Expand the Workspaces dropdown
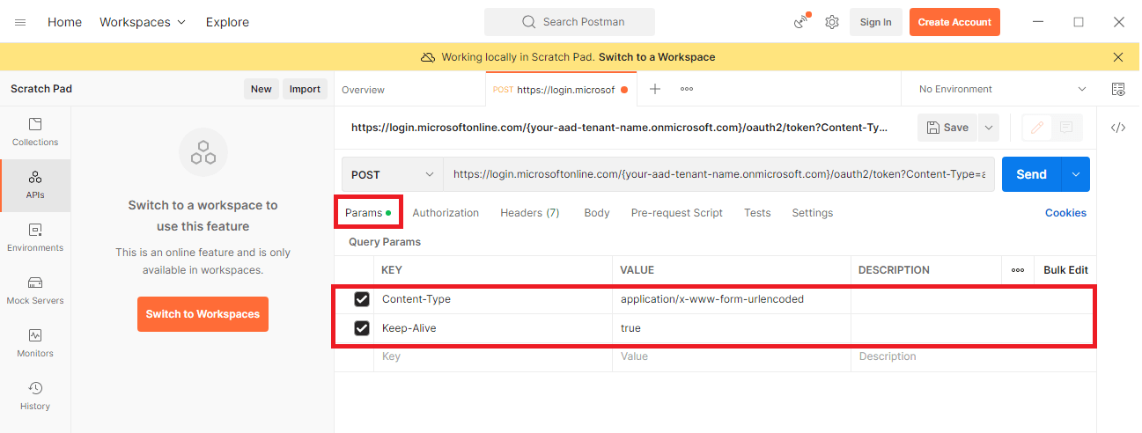 point(143,22)
